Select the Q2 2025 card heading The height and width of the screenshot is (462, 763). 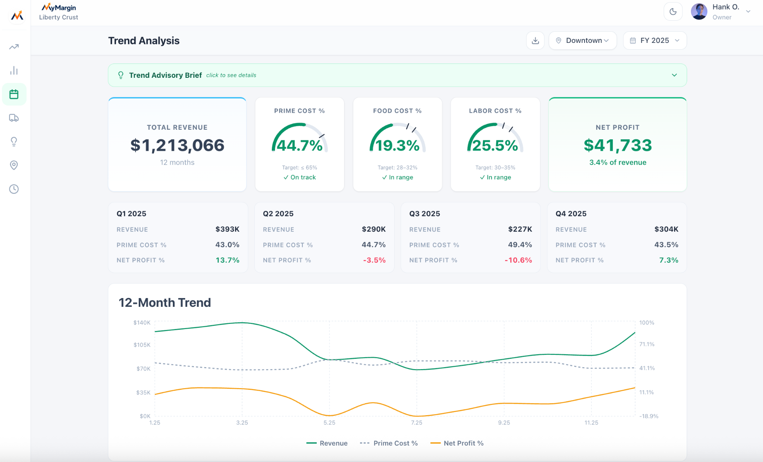(x=278, y=214)
